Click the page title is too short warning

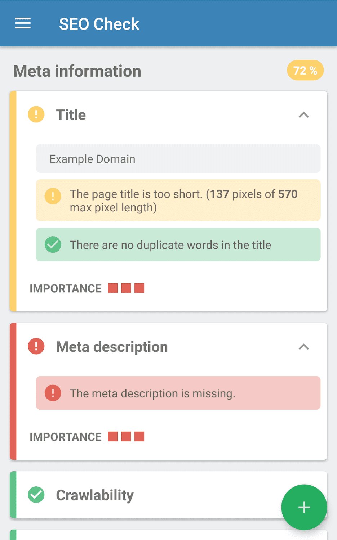[x=184, y=201]
